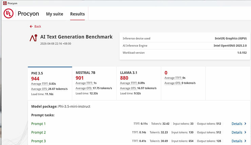Click the Model package Phi-3.5-mini-instruct text

[61, 106]
